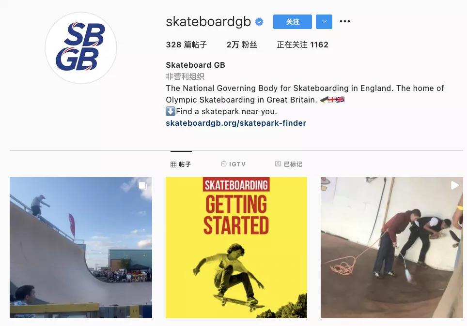Follow skateboardgb with the 关注 button

[293, 22]
